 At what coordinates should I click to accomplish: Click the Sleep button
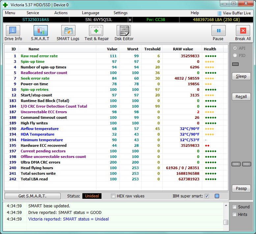(x=241, y=76)
